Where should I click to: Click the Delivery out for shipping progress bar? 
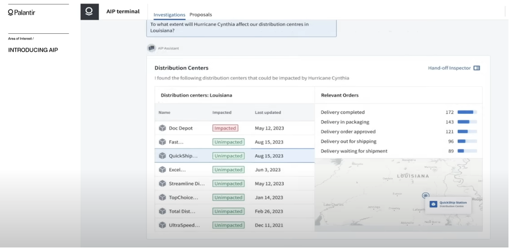click(467, 141)
